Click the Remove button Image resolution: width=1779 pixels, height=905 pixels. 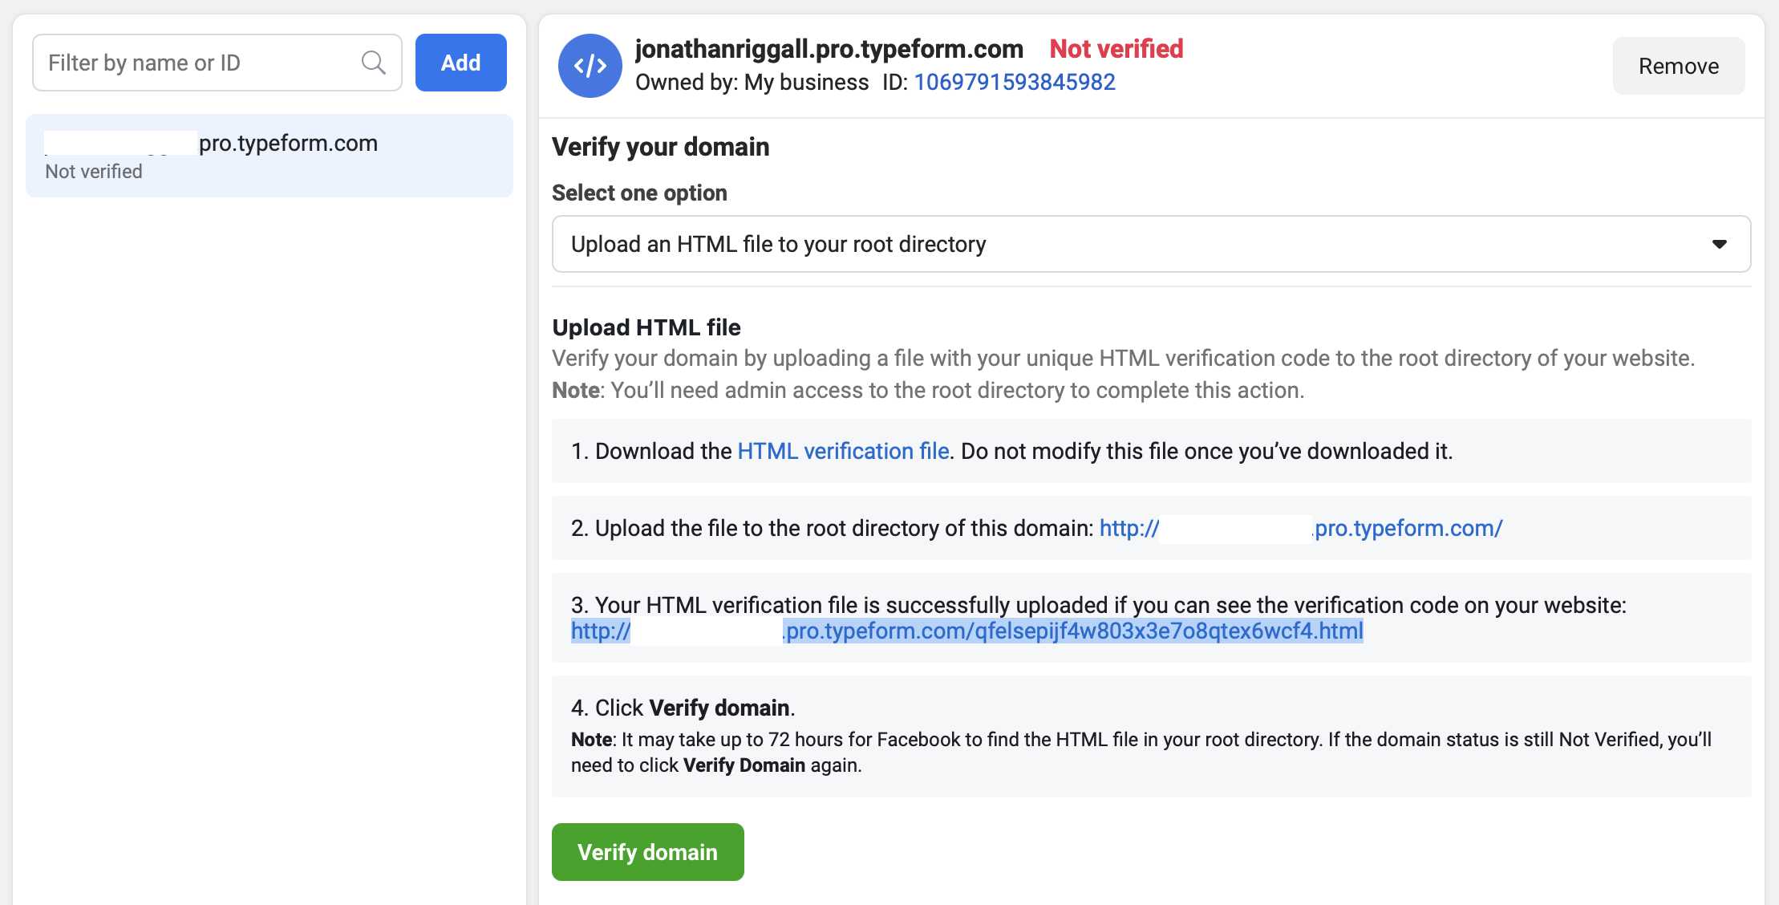(1678, 66)
